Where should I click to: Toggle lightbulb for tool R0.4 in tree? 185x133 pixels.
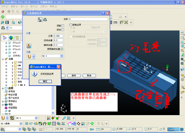[x=12, y=85]
